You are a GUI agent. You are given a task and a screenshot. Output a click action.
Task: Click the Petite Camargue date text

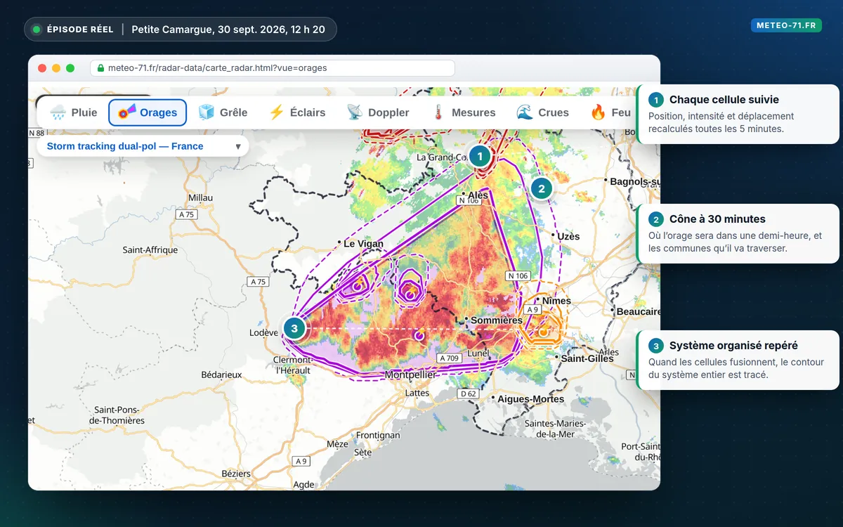coord(228,30)
